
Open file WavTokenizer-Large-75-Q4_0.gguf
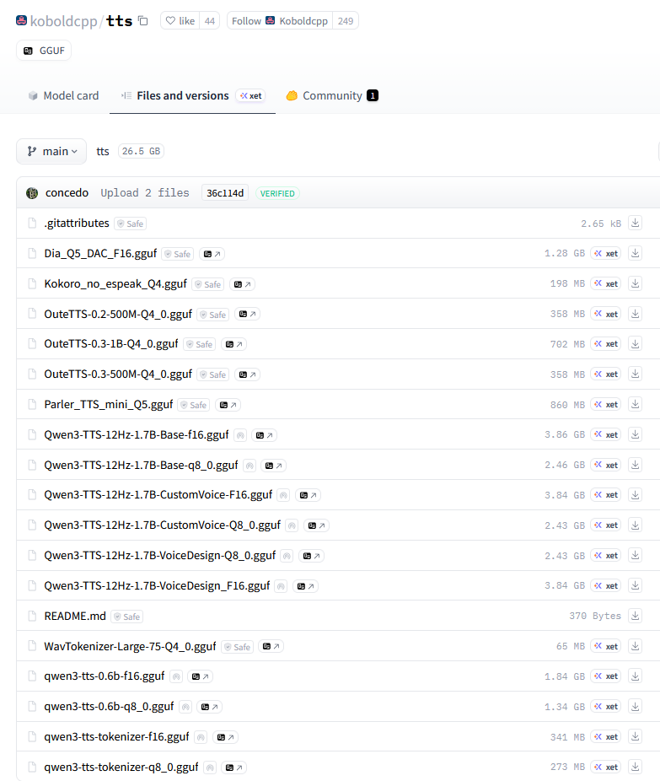[130, 646]
